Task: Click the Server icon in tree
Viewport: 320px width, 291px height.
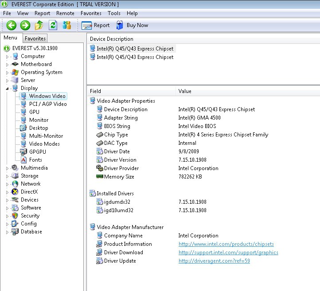Action: click(x=15, y=80)
